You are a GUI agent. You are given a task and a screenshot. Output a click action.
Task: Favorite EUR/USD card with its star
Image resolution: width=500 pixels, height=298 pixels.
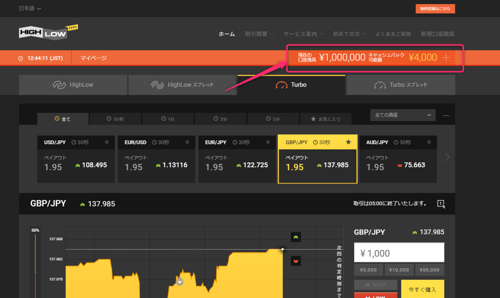pyautogui.click(x=187, y=142)
